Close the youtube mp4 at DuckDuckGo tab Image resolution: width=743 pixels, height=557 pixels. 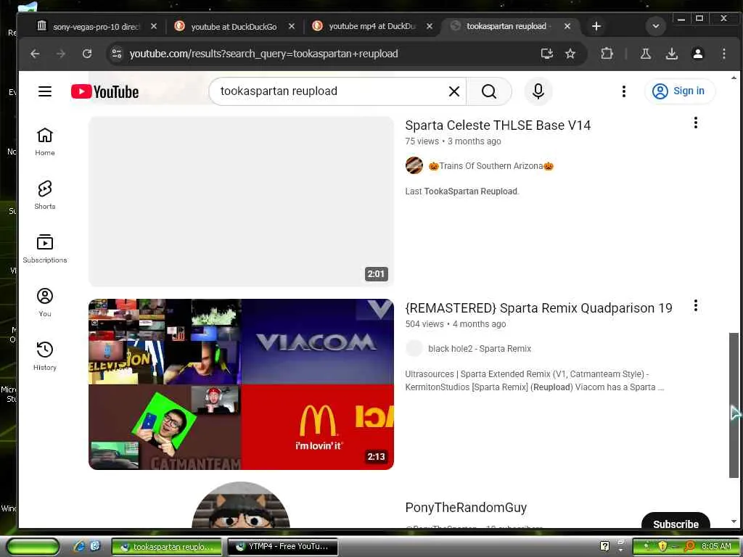[429, 26]
